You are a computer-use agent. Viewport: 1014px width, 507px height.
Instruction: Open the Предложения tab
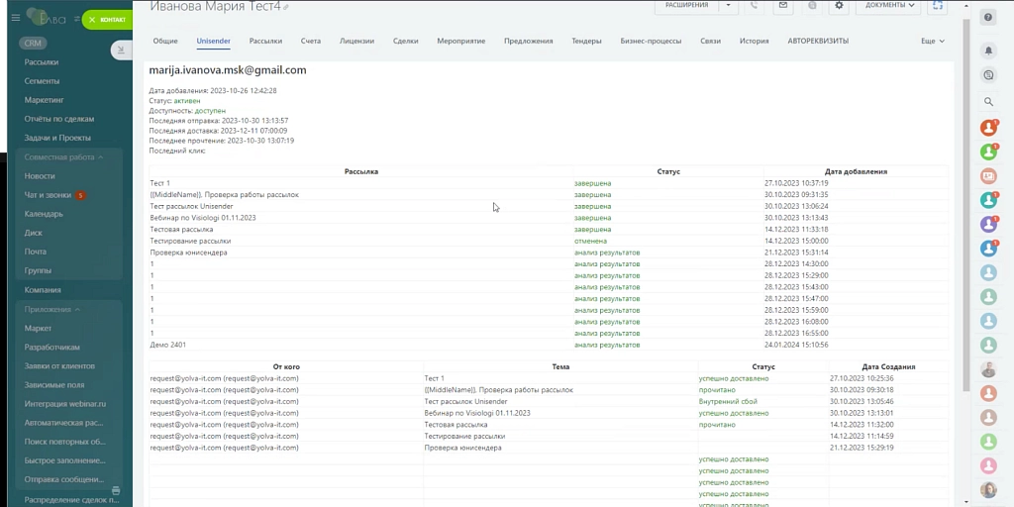pos(529,41)
